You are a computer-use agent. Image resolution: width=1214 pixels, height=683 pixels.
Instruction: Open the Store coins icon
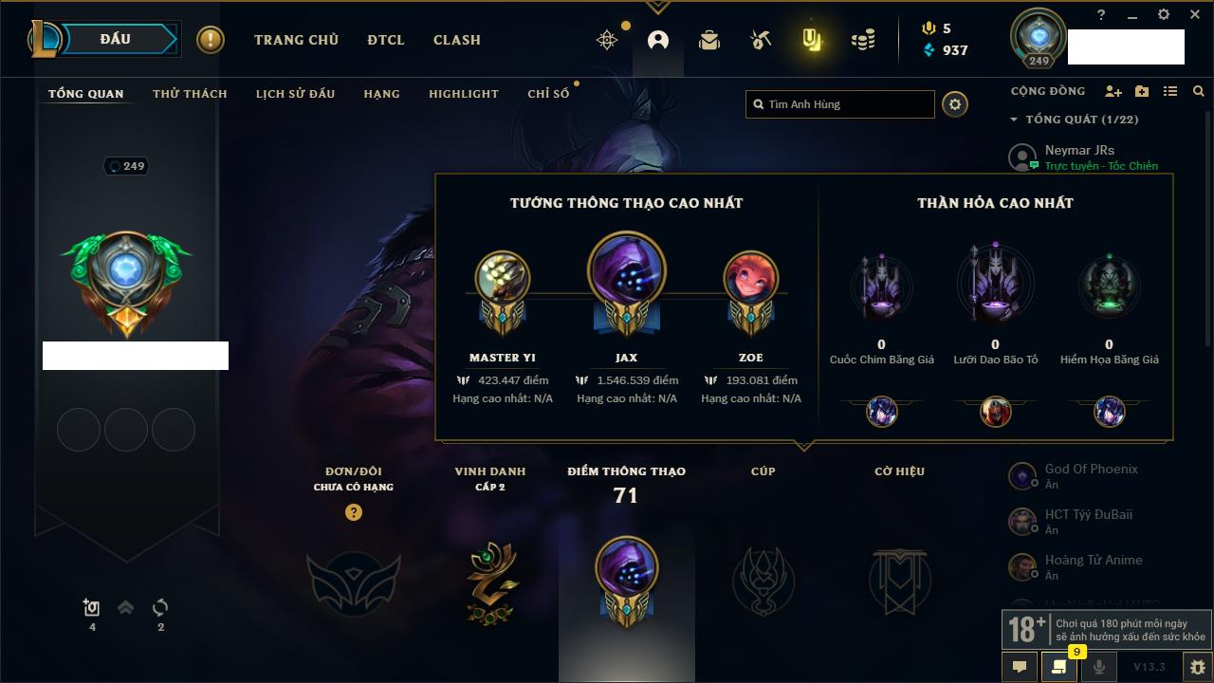[x=863, y=40]
